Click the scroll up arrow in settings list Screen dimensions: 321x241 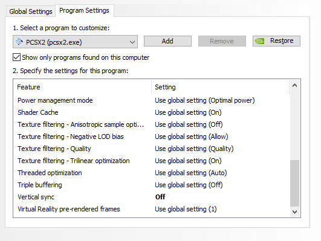point(294,86)
